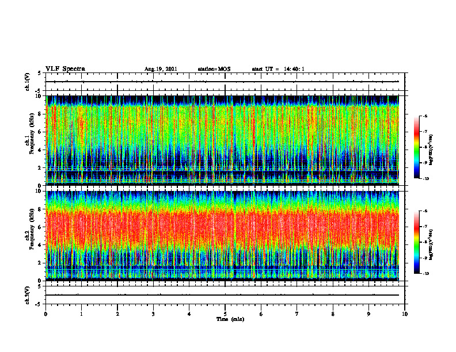Select the "start UT = 14:40: 1" text
This screenshot has height=352, width=456.
278,69
